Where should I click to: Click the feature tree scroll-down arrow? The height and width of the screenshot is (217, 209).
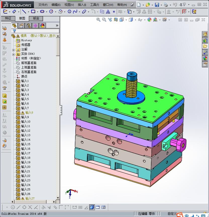[x=58, y=198]
